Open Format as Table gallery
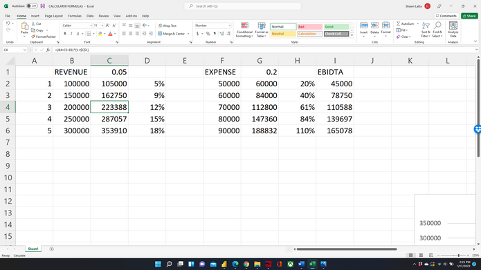Viewport: 481px width, 270px height. (x=262, y=30)
